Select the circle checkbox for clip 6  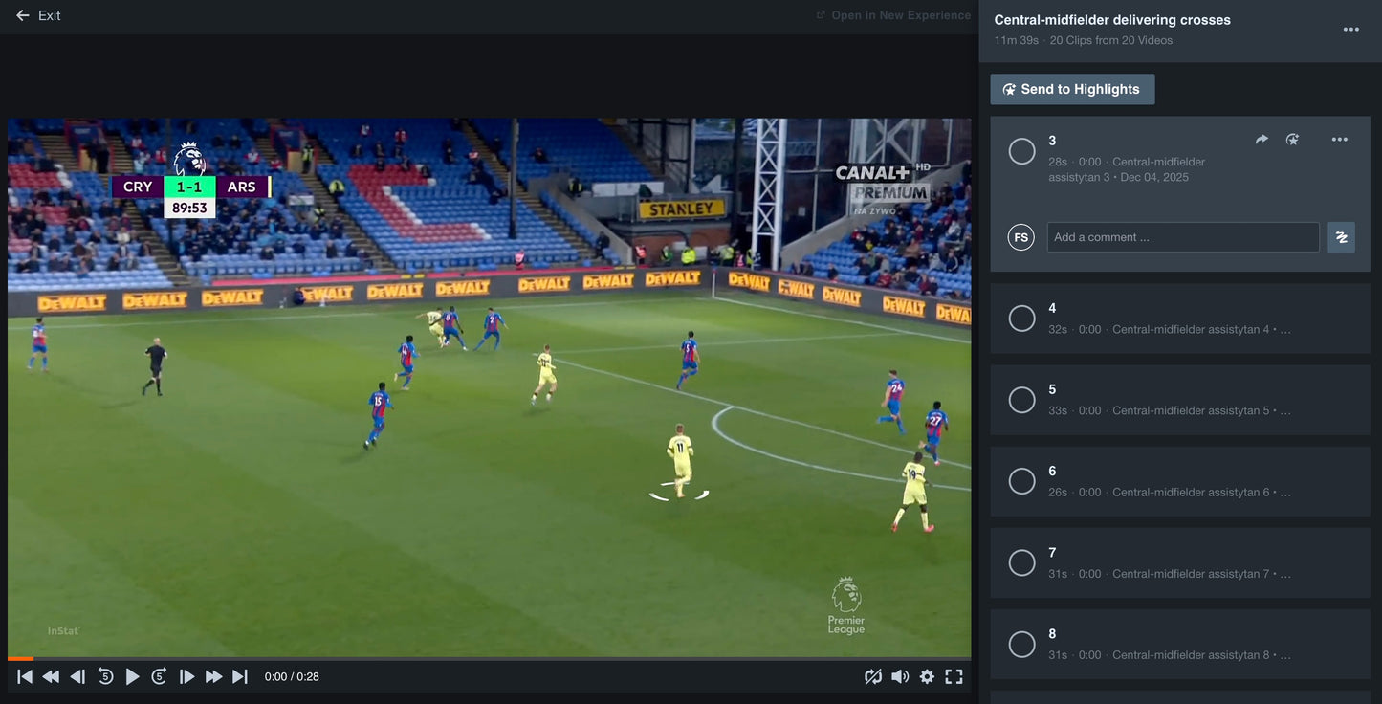[x=1021, y=481]
